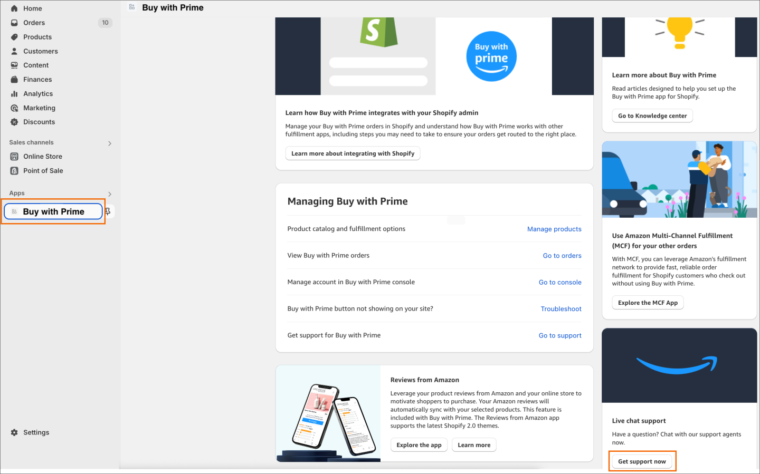Screen dimensions: 760x474
Task: Select the Discounts icon
Action: [14, 122]
